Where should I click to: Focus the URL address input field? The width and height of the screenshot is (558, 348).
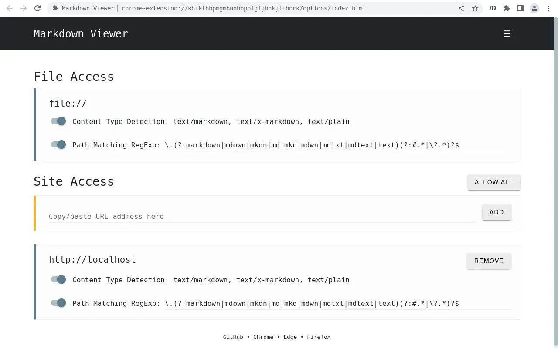pyautogui.click(x=262, y=216)
